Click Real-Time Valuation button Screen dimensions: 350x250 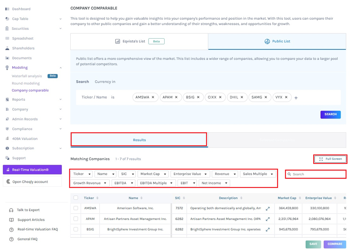click(x=32, y=170)
